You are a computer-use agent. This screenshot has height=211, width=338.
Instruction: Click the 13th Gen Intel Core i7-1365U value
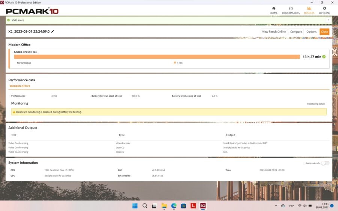click(59, 170)
